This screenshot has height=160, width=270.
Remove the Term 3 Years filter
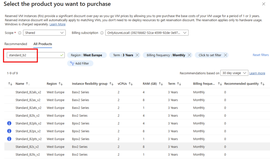137,55
